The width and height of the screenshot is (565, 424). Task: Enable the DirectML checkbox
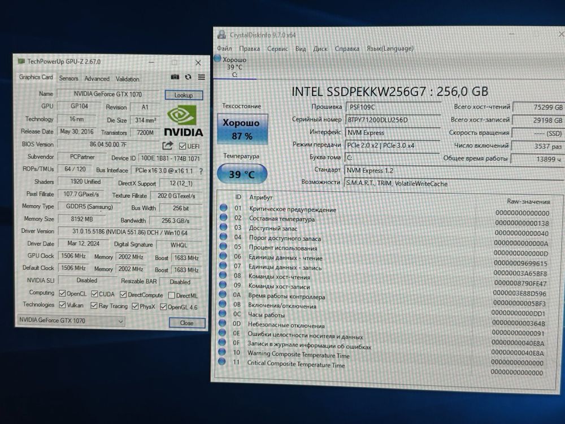click(172, 296)
